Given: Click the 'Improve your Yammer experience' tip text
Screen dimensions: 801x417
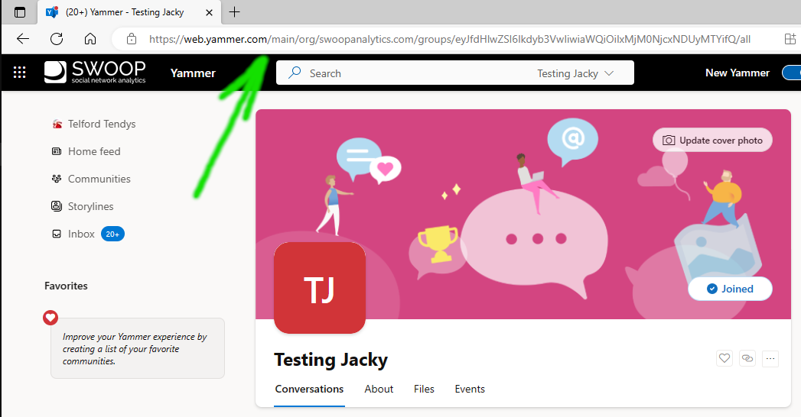Looking at the screenshot, I should pyautogui.click(x=135, y=349).
